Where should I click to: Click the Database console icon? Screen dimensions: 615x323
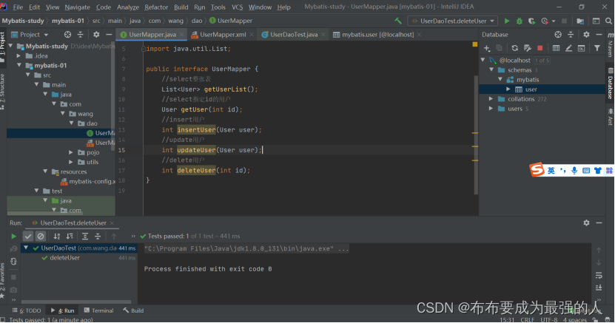click(581, 48)
